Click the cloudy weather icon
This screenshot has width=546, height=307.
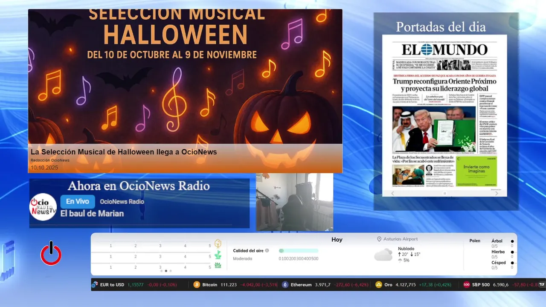click(383, 255)
